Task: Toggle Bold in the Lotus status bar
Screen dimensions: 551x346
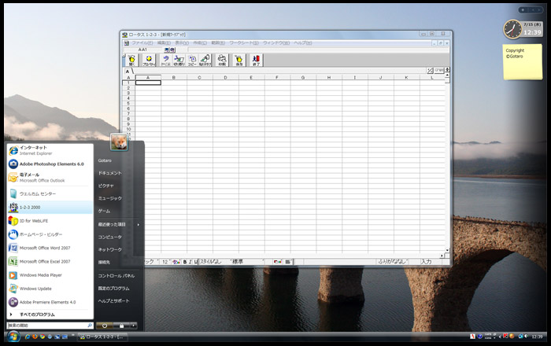Action: [185, 262]
